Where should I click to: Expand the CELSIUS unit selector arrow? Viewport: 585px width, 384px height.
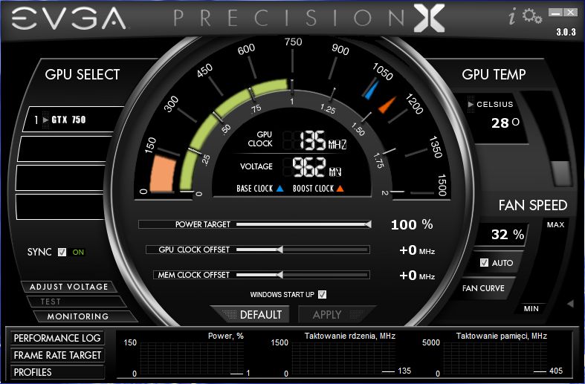click(471, 105)
